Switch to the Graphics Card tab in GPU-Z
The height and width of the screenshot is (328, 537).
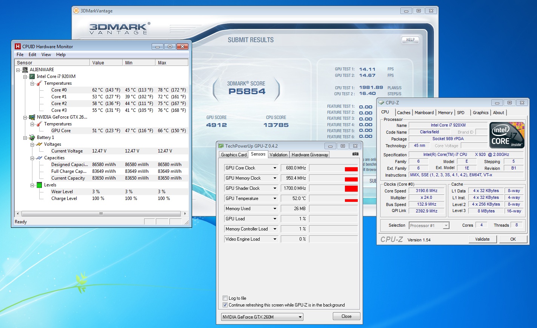point(234,155)
